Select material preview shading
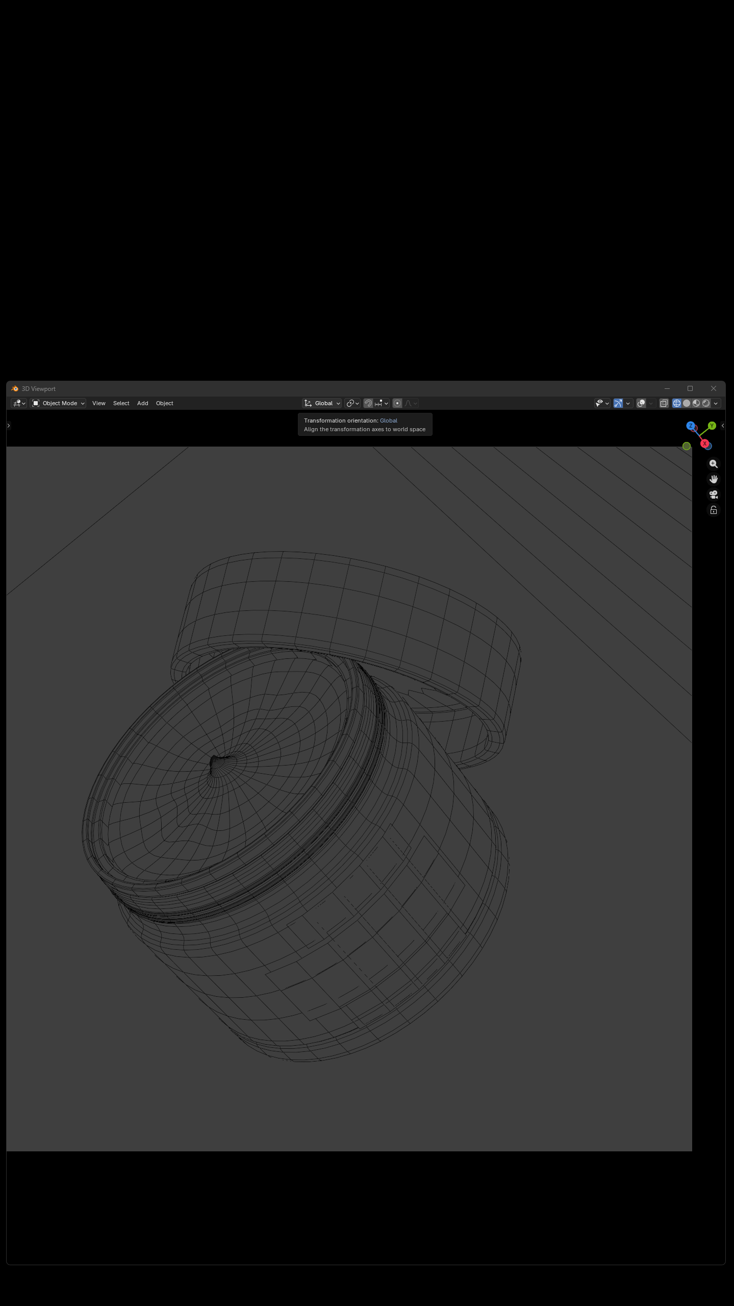This screenshot has height=1306, width=734. [x=696, y=403]
